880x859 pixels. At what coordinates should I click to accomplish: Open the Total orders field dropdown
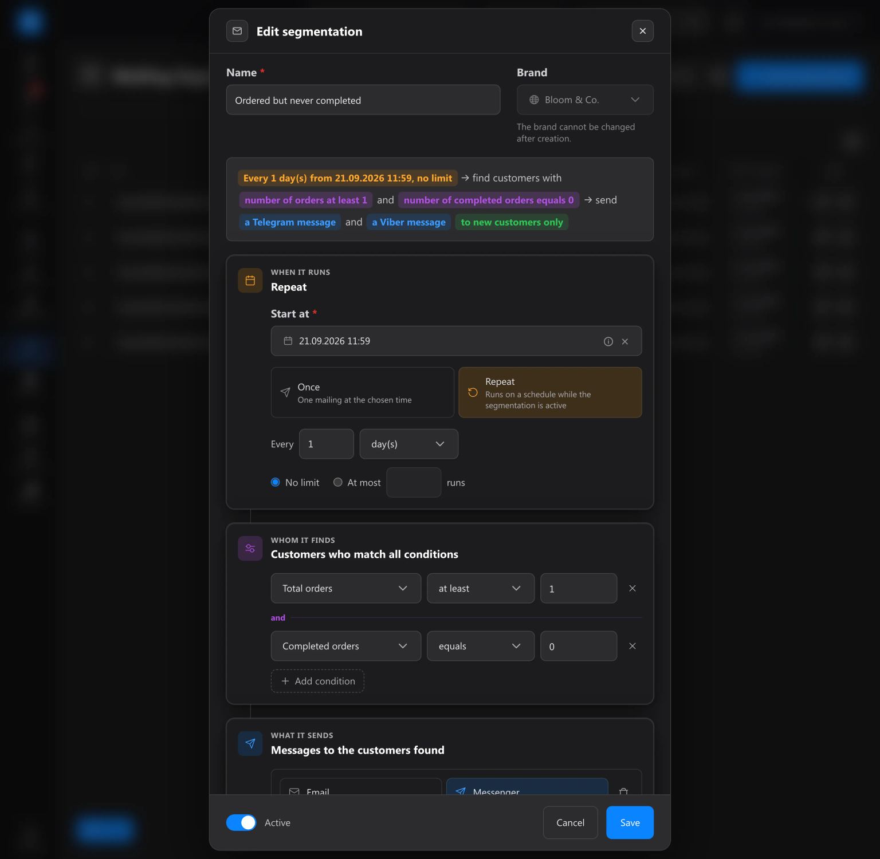point(346,588)
